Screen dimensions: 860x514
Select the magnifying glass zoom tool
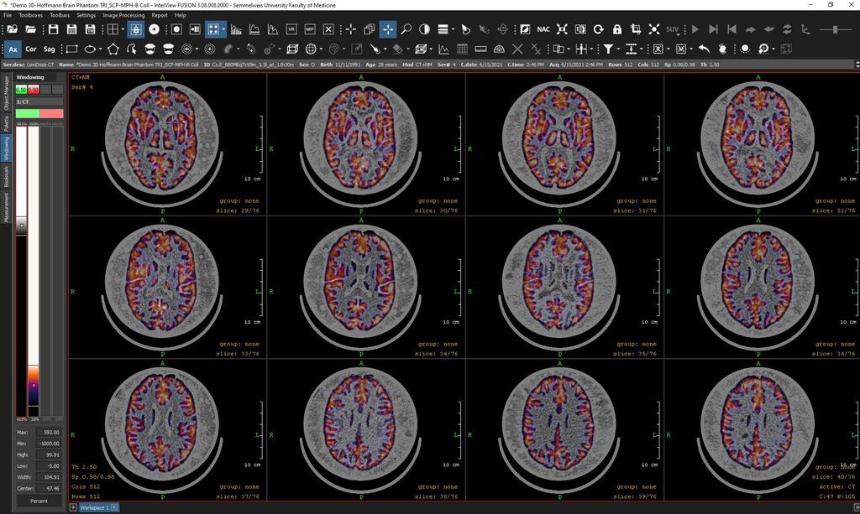[406, 29]
